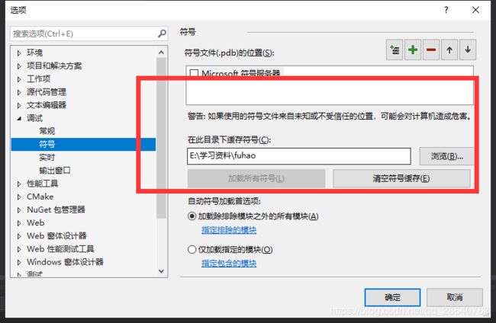Click the question mark help icon
Viewport: 496px width, 323px height.
point(446,10)
